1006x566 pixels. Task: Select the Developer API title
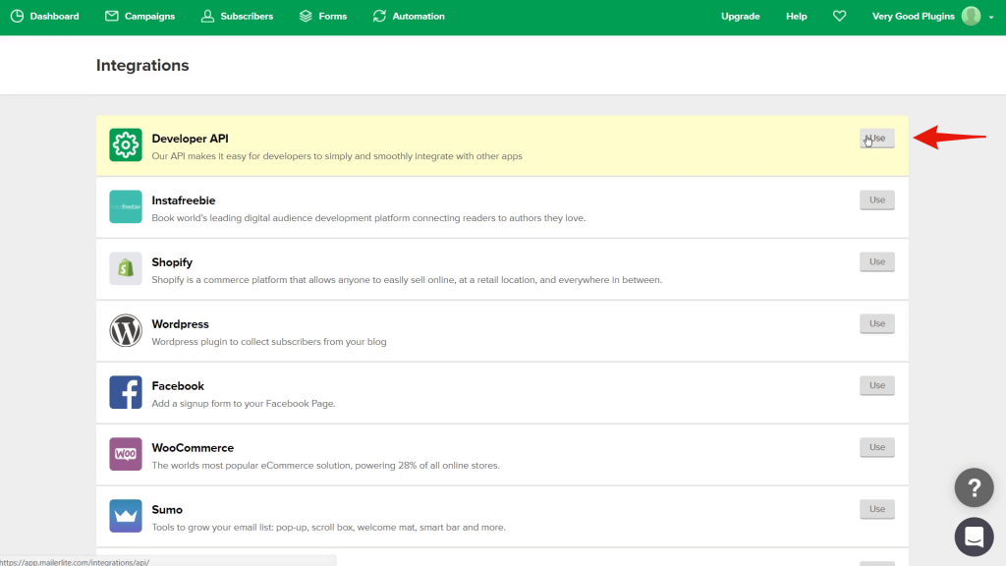point(190,139)
